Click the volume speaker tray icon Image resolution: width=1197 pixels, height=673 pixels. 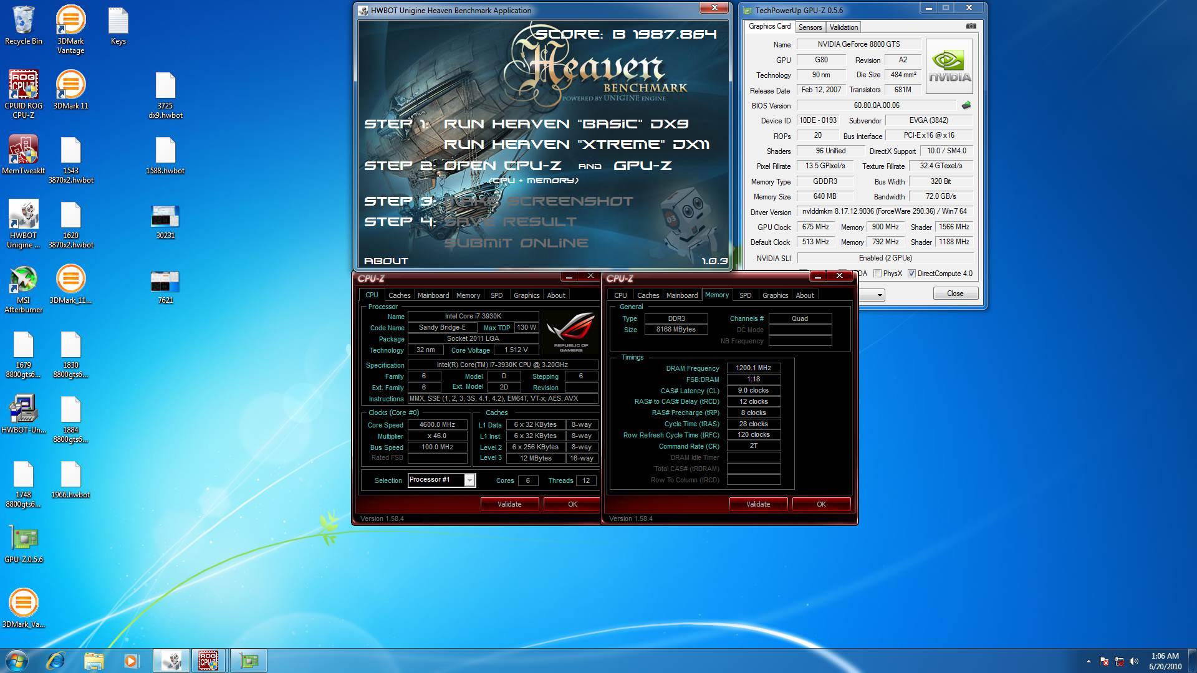pos(1134,661)
